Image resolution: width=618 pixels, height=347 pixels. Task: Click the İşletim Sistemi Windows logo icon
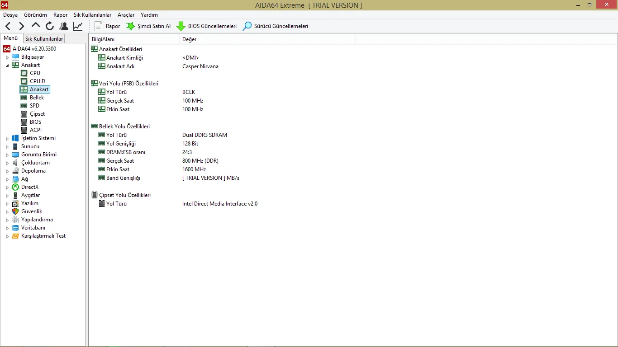(15, 138)
